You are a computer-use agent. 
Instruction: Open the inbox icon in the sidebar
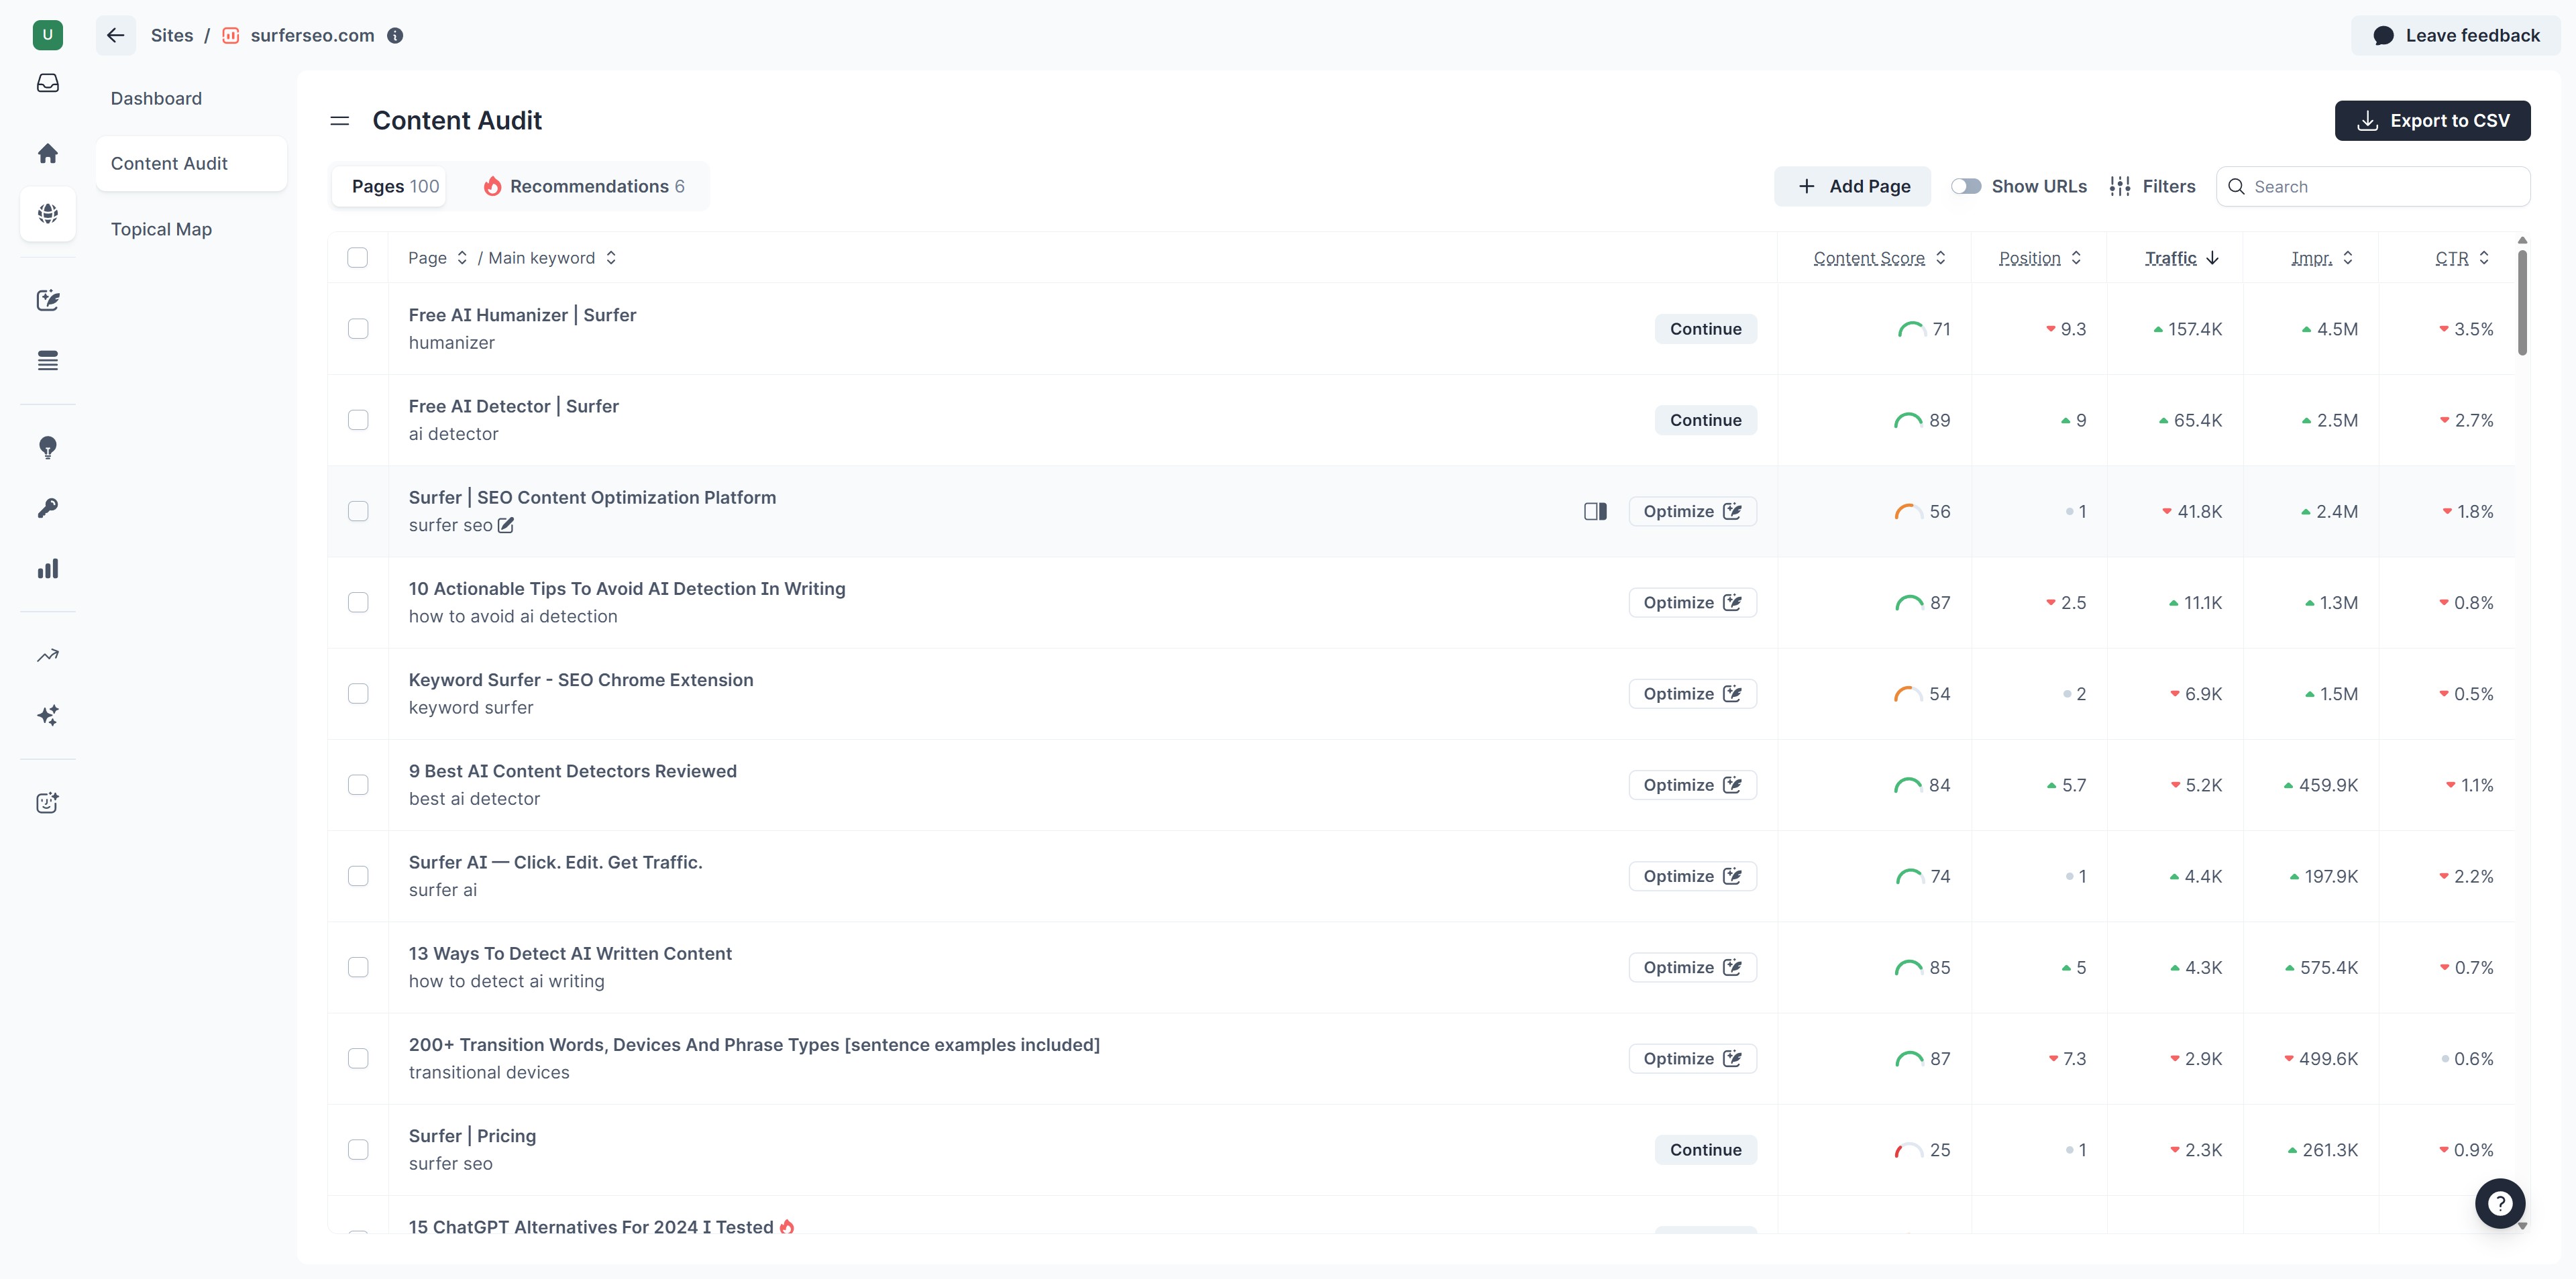(x=48, y=83)
